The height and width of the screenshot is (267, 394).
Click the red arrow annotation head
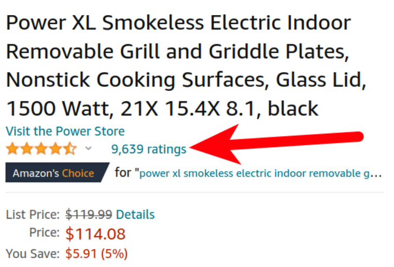[x=215, y=145]
